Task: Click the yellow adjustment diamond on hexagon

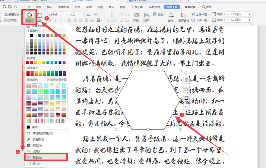Action: pos(132,68)
